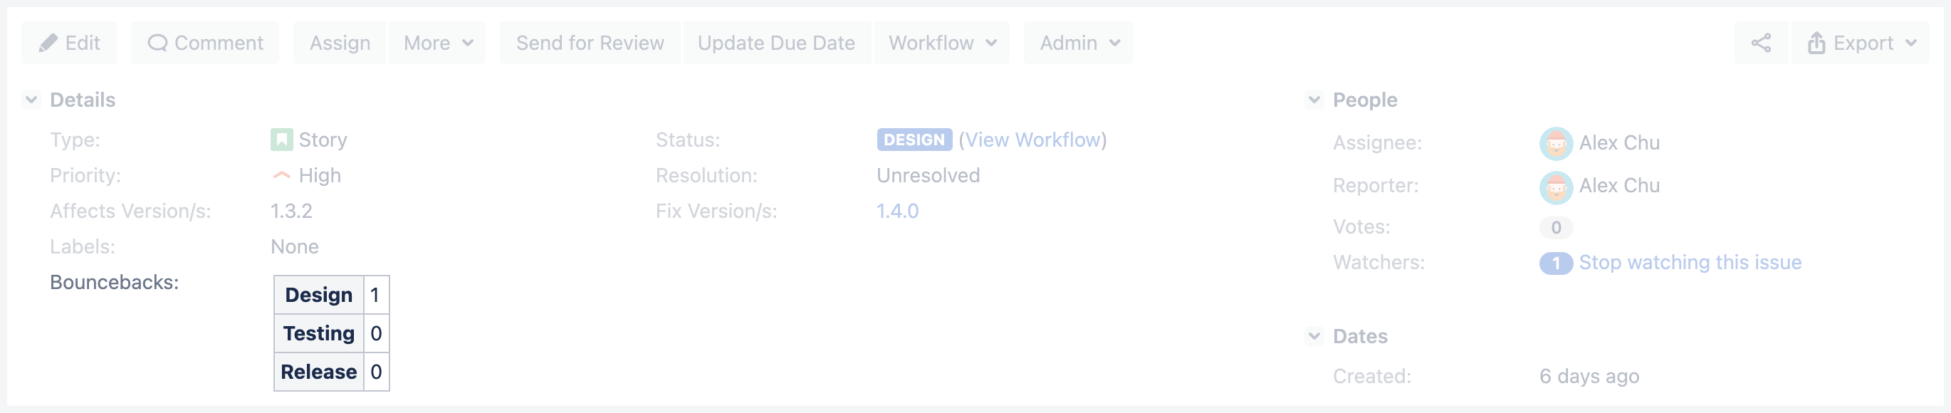Click Send for Review button
The width and height of the screenshot is (1951, 413).
[590, 43]
